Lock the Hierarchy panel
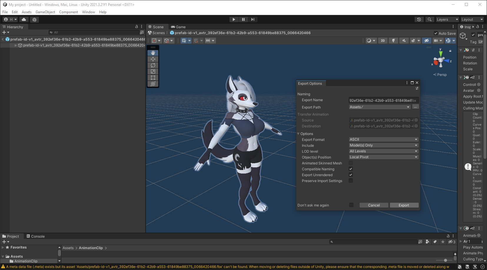The width and height of the screenshot is (487, 270). point(136,26)
